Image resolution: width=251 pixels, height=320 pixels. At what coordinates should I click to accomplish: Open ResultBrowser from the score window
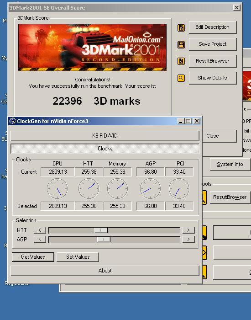213,61
